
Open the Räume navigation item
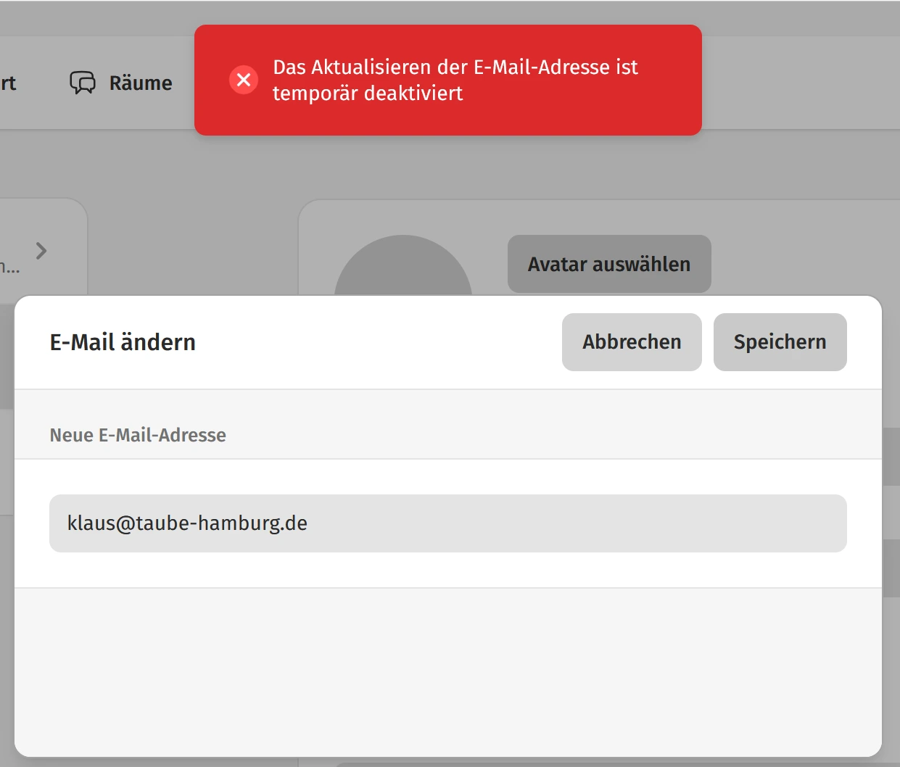coord(140,83)
